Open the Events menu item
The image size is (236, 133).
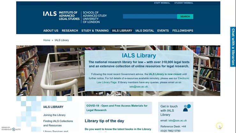click(x=163, y=31)
